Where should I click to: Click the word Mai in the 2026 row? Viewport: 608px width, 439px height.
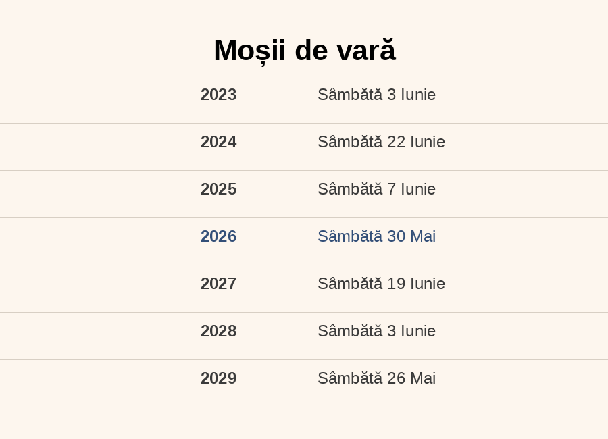[x=423, y=236]
